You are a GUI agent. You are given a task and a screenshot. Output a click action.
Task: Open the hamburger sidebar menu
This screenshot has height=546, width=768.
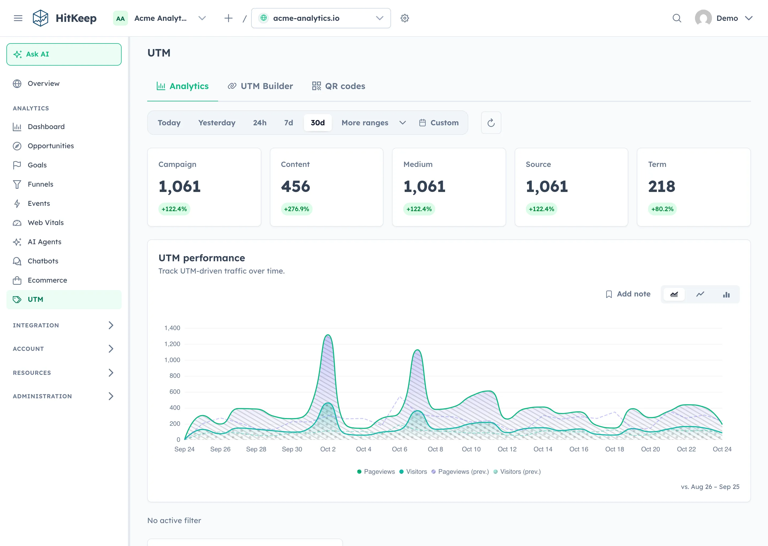coord(18,18)
